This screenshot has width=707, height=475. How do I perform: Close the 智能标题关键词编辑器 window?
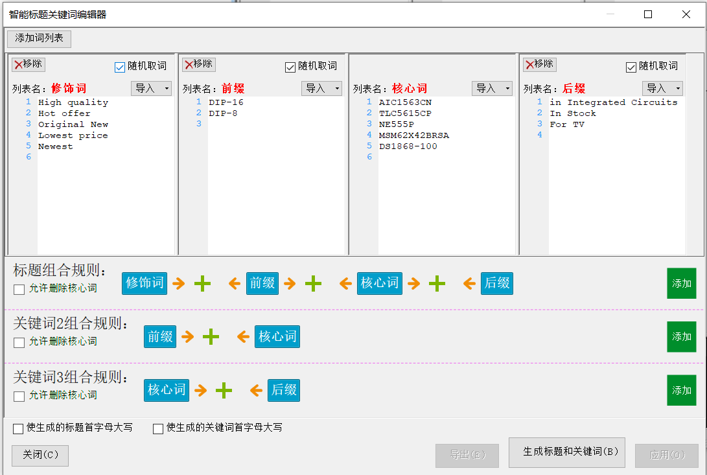click(x=686, y=14)
